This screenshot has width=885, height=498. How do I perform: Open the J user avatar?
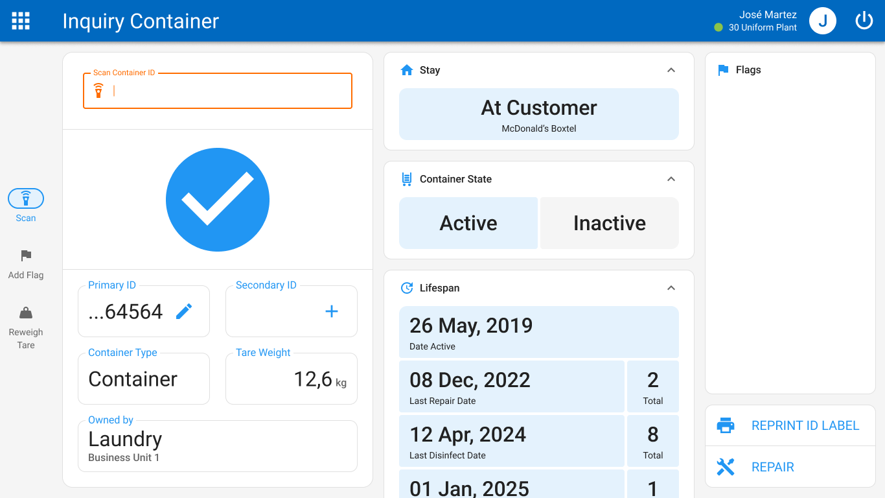pyautogui.click(x=823, y=21)
